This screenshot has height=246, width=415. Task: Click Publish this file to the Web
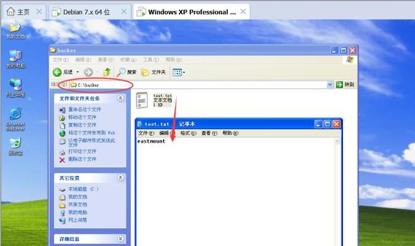(92, 133)
